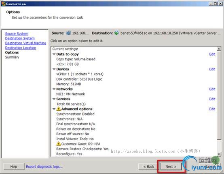Click the destination benet-53f4051ac text
Screen dimensions: 224x174
[133, 33]
